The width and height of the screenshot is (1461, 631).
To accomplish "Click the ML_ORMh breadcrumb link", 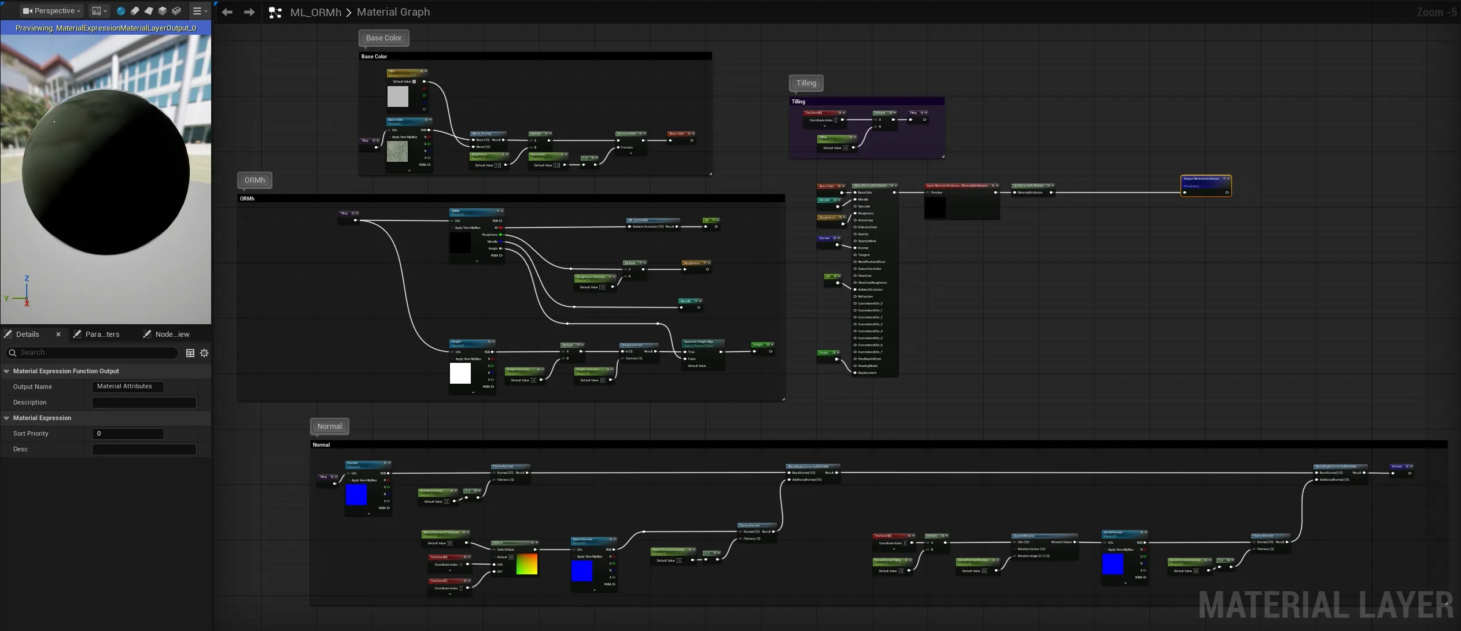I will [316, 12].
